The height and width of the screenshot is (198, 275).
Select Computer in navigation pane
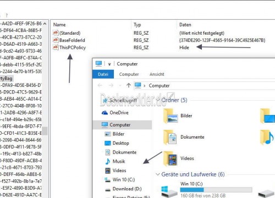click(122, 125)
